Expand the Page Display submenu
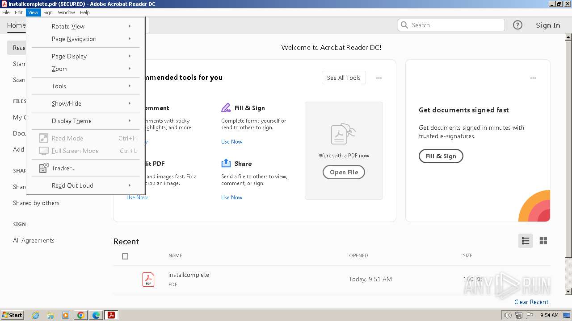The image size is (572, 321). click(x=86, y=56)
